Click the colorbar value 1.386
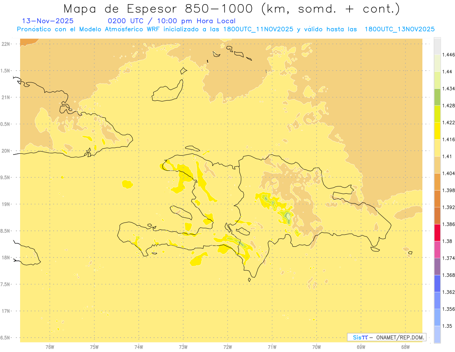Image resolution: width=455 pixels, height=352 pixels. 449,224
